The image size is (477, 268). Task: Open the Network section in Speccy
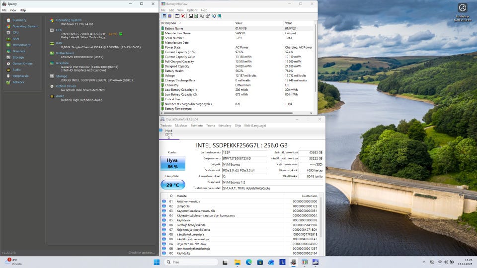(18, 82)
